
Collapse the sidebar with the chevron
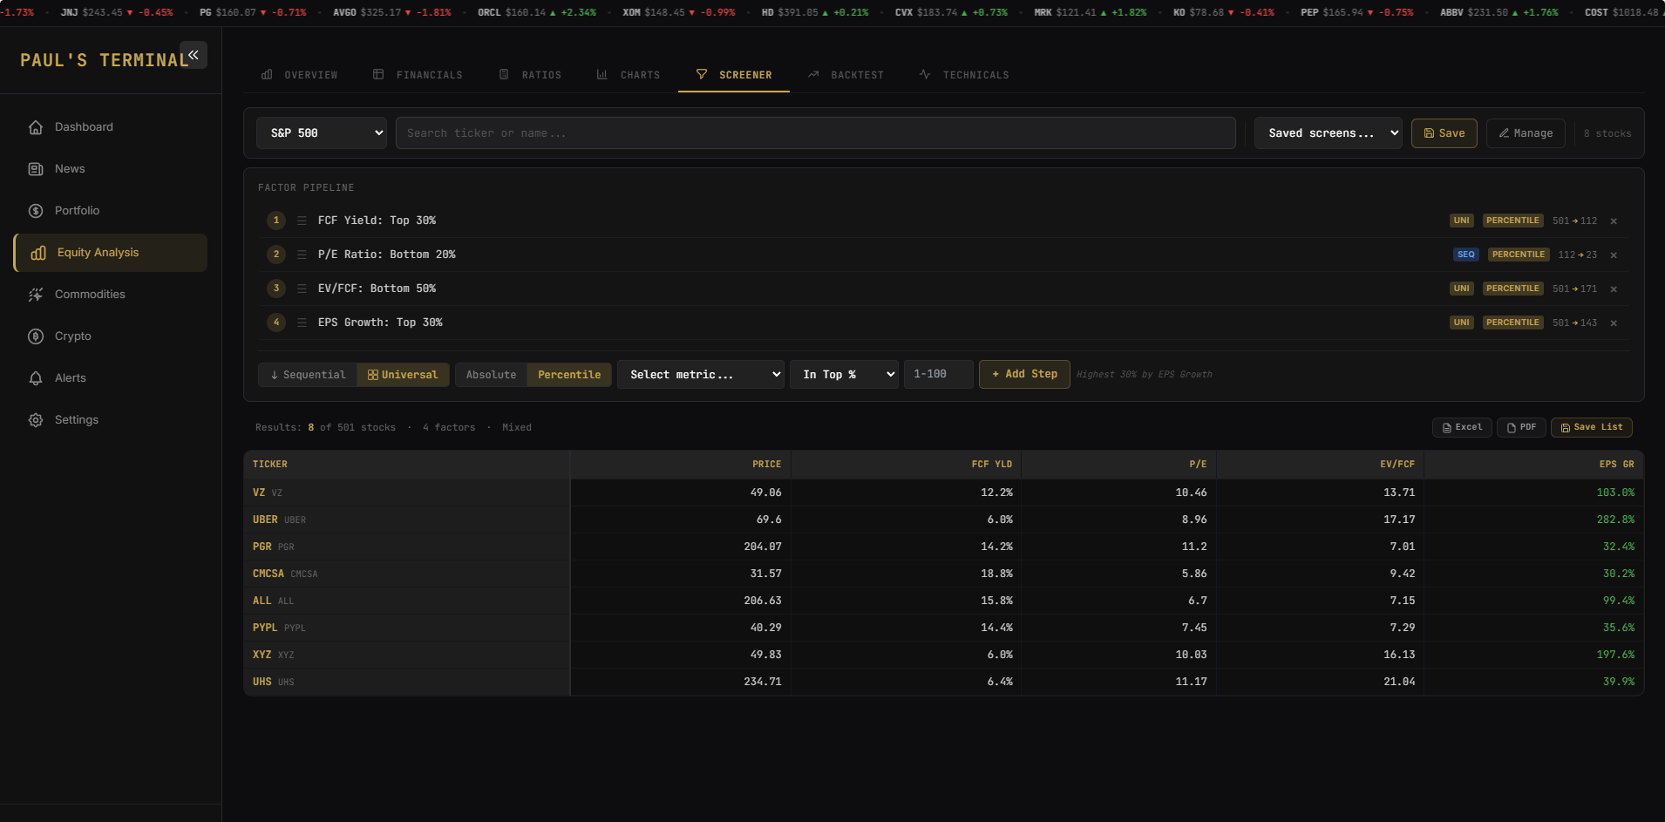(x=193, y=54)
